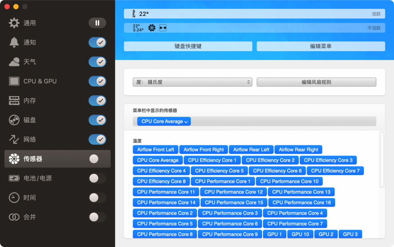
Task: Turn on the 合并 toggle
Action: pyautogui.click(x=97, y=217)
